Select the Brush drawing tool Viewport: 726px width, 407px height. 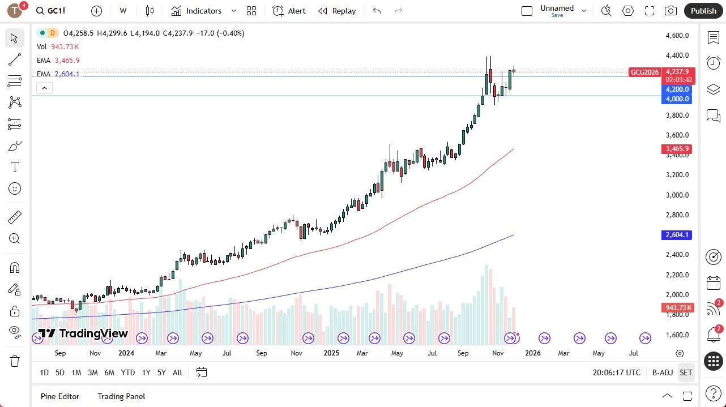(x=14, y=145)
